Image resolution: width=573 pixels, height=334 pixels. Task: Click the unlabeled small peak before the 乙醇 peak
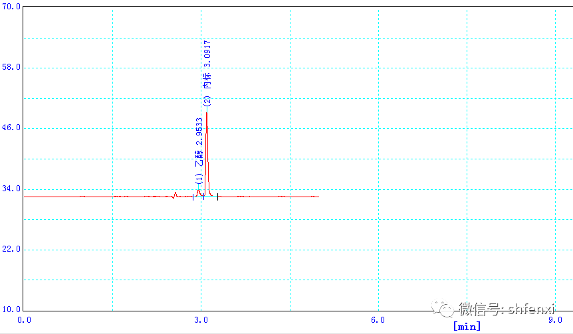pyautogui.click(x=175, y=193)
